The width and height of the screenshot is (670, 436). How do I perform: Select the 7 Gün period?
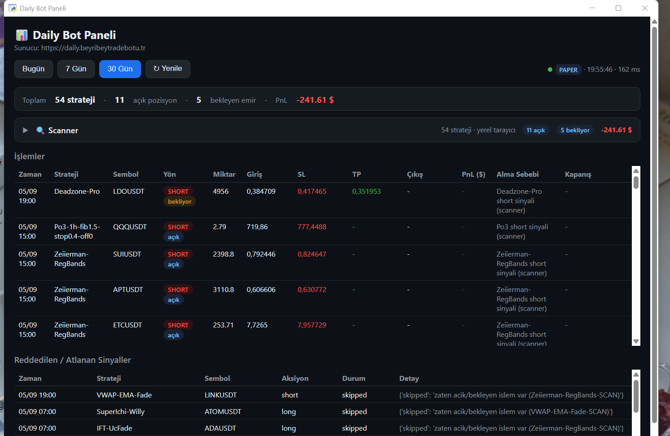point(76,69)
